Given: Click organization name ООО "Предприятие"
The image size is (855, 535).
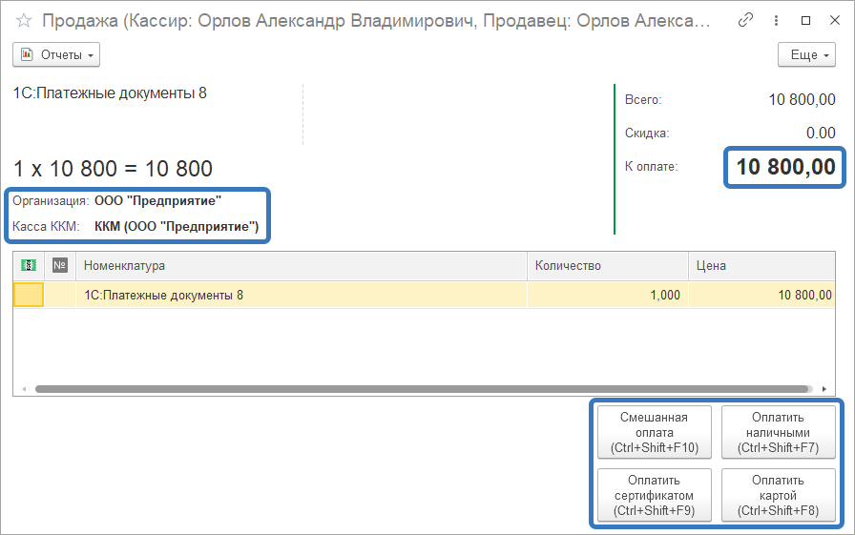Looking at the screenshot, I should (158, 201).
